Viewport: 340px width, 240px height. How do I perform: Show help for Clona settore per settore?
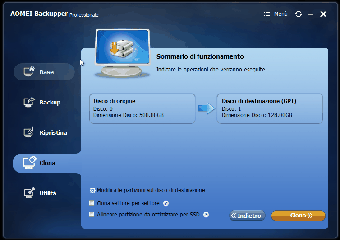(166, 203)
